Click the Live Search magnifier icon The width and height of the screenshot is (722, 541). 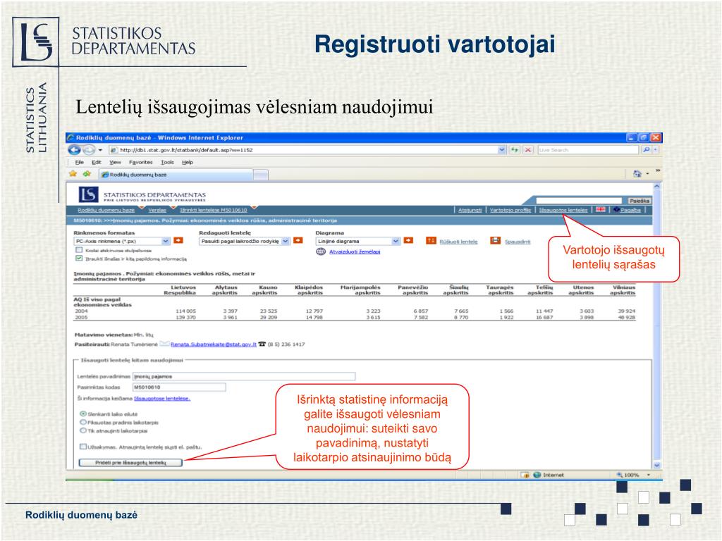click(646, 149)
